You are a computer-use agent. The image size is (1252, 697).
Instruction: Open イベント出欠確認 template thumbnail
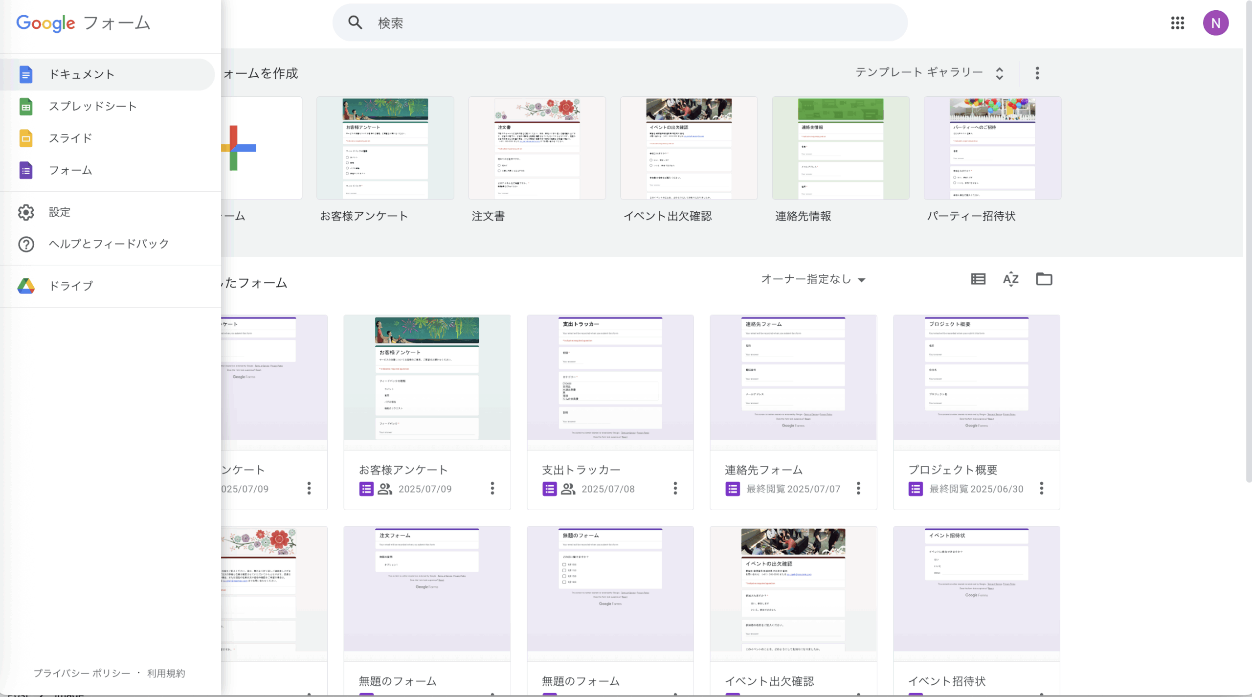[x=689, y=148]
